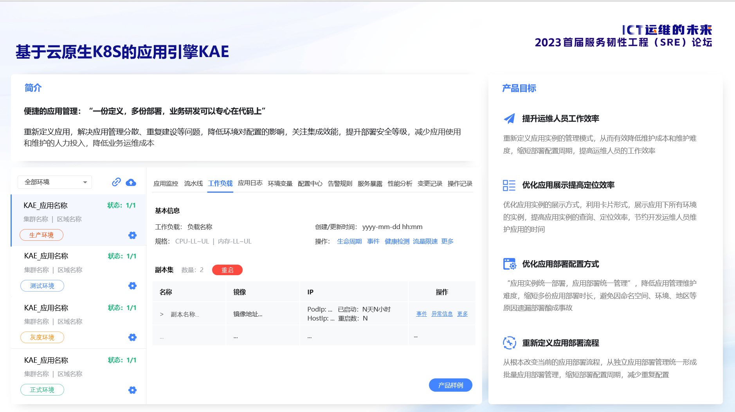Open the 应用日志 tab

[x=250, y=183]
